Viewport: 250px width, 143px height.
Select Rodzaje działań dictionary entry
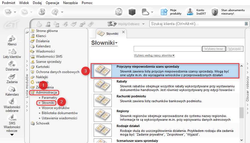(165, 130)
